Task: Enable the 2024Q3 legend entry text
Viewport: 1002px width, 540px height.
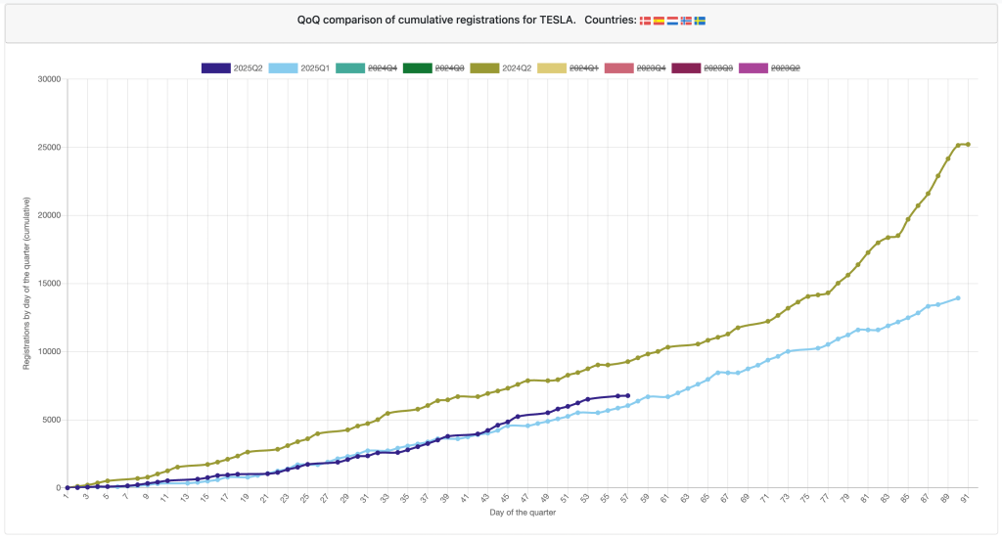Action: 450,67
